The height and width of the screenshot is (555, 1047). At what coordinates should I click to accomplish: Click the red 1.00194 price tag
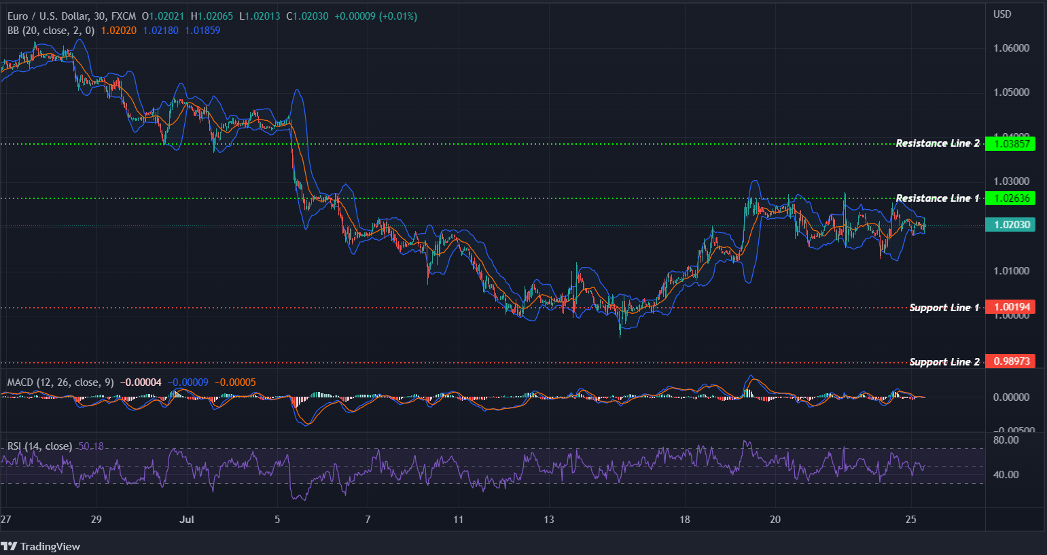1010,307
